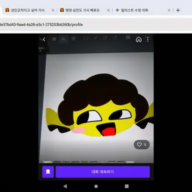The image size is (192, 192).
Task: Open a new browser tab
Action: pyautogui.click(x=178, y=10)
